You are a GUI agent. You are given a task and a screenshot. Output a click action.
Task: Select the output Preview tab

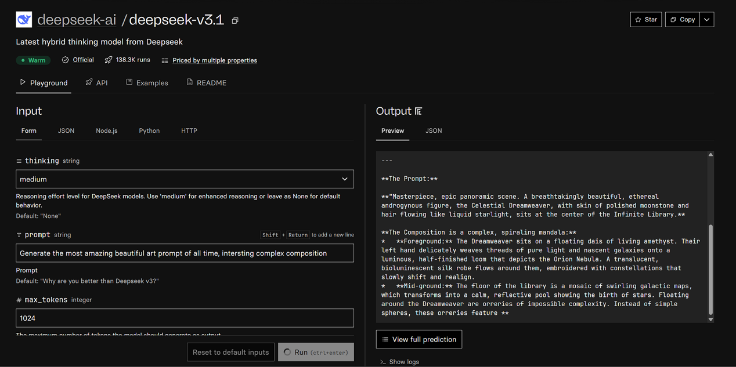pos(392,131)
